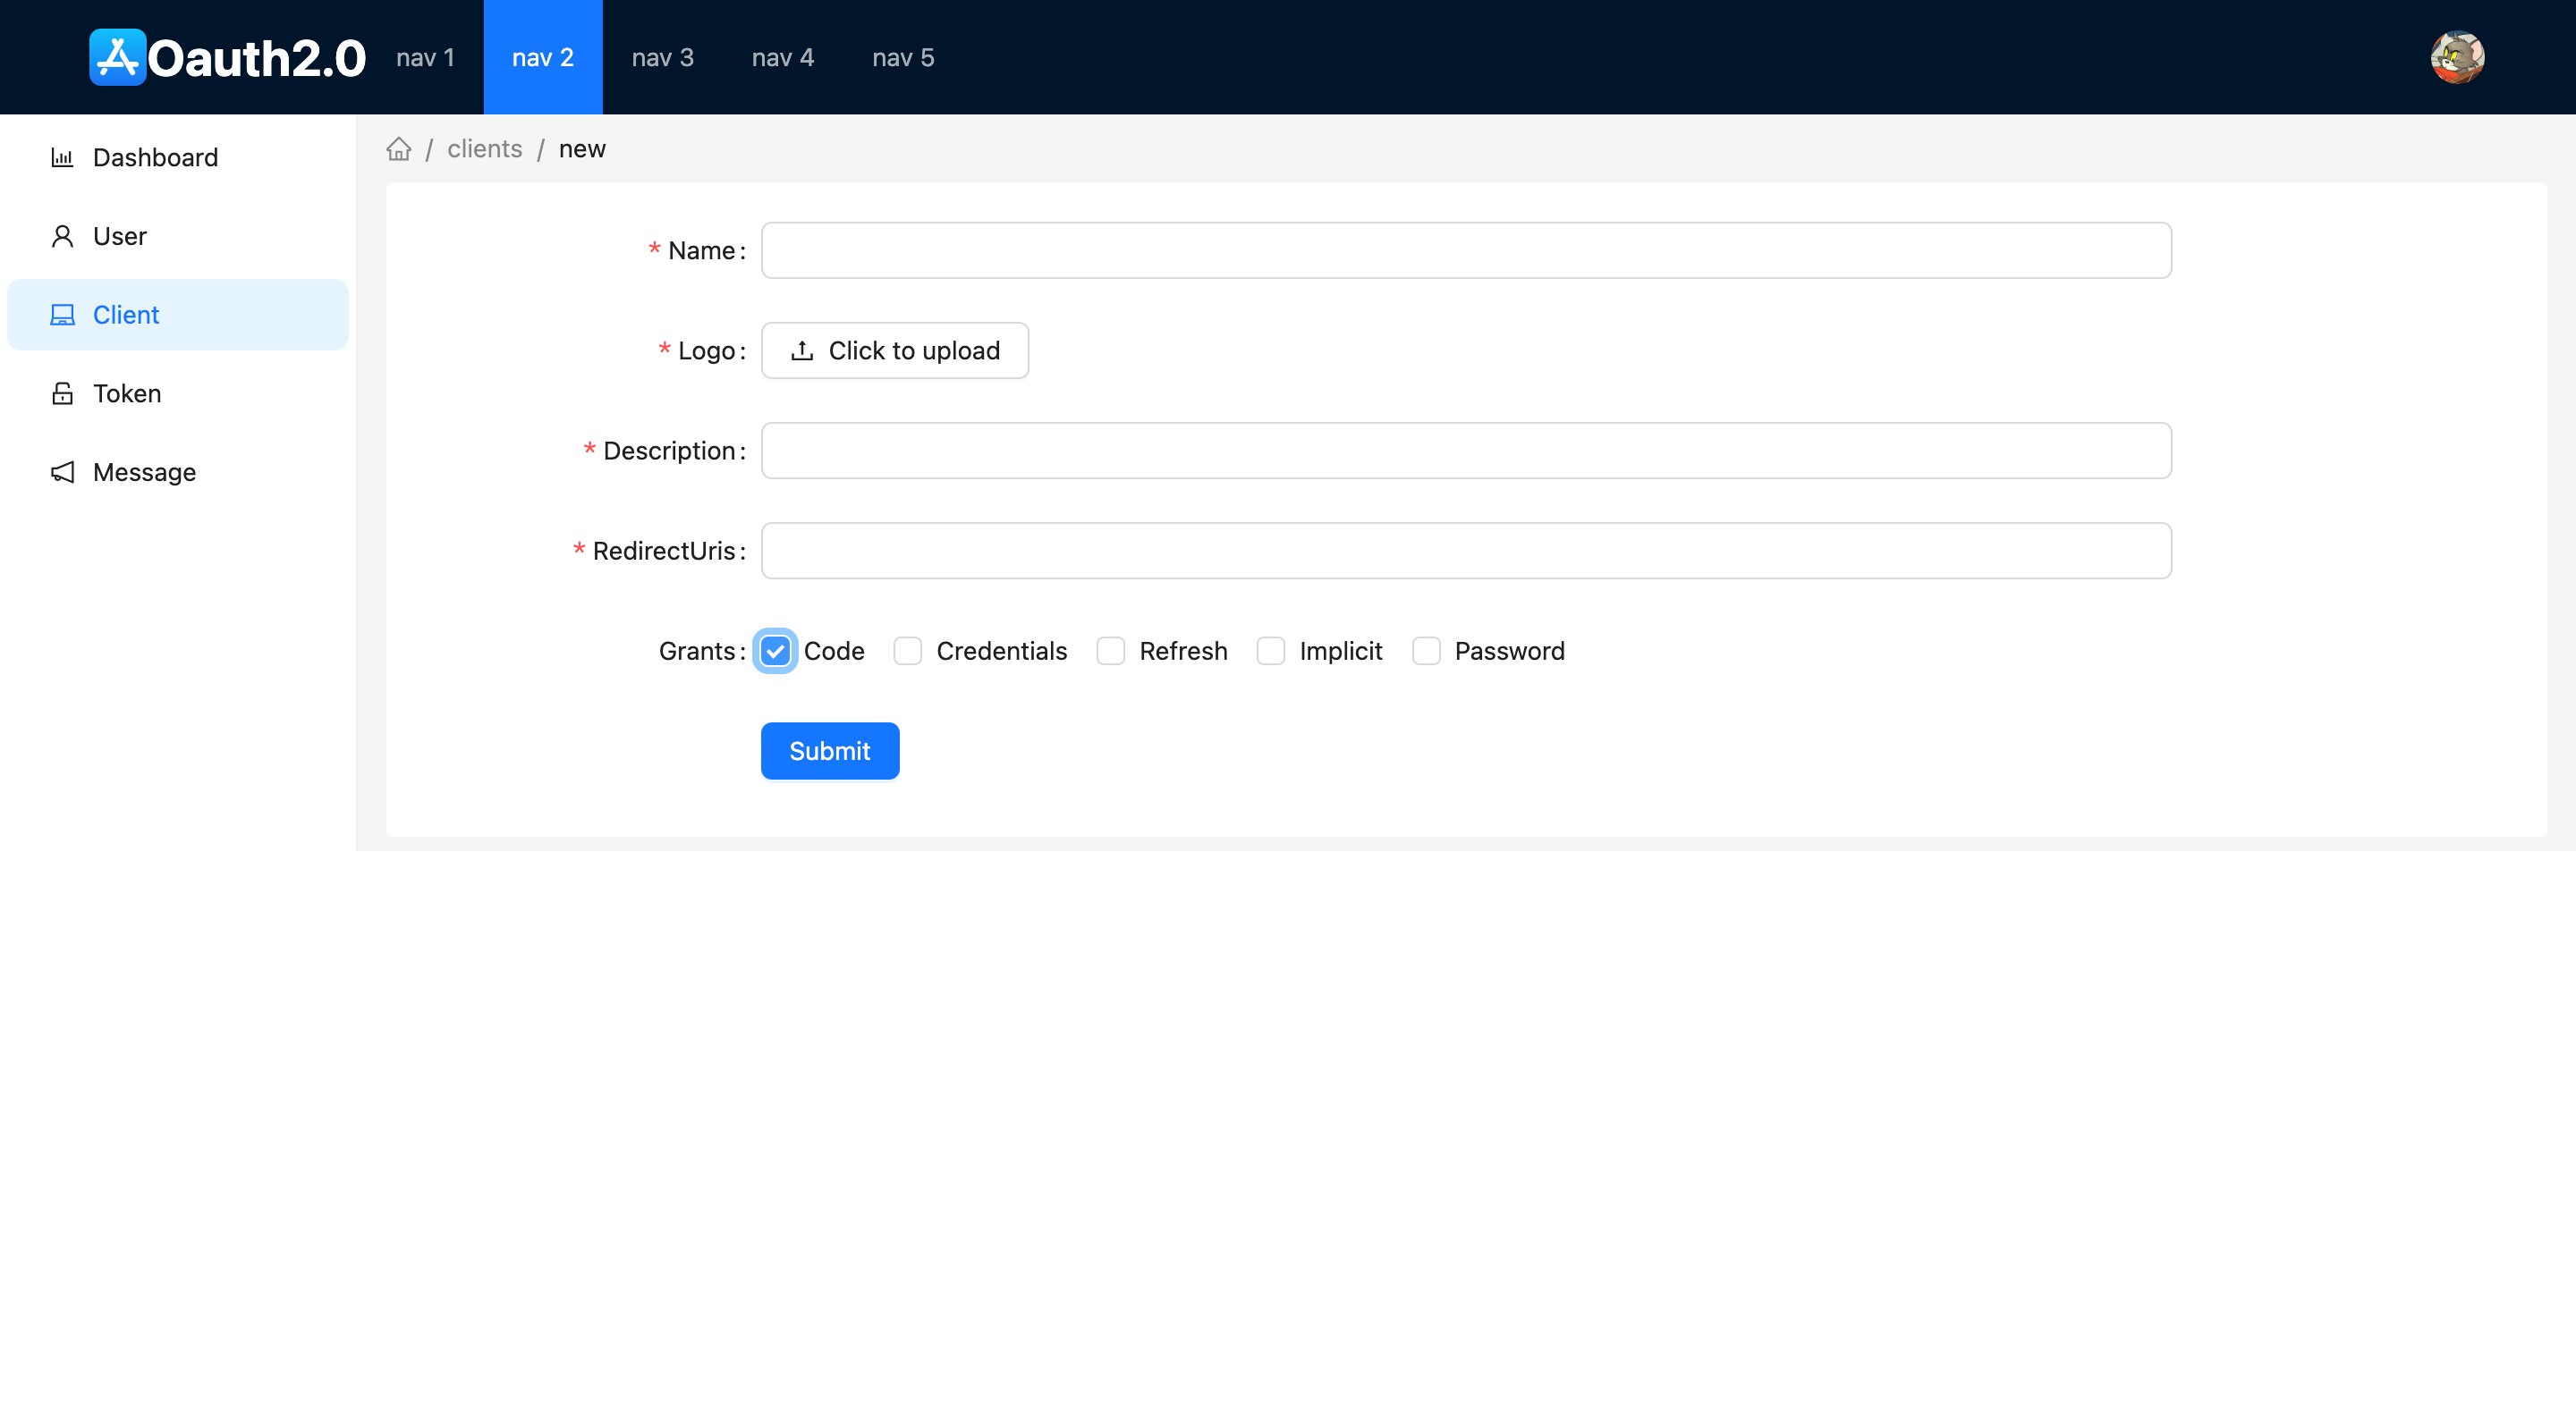2576x1409 pixels.
Task: Click the user avatar icon top-right
Action: [2458, 57]
